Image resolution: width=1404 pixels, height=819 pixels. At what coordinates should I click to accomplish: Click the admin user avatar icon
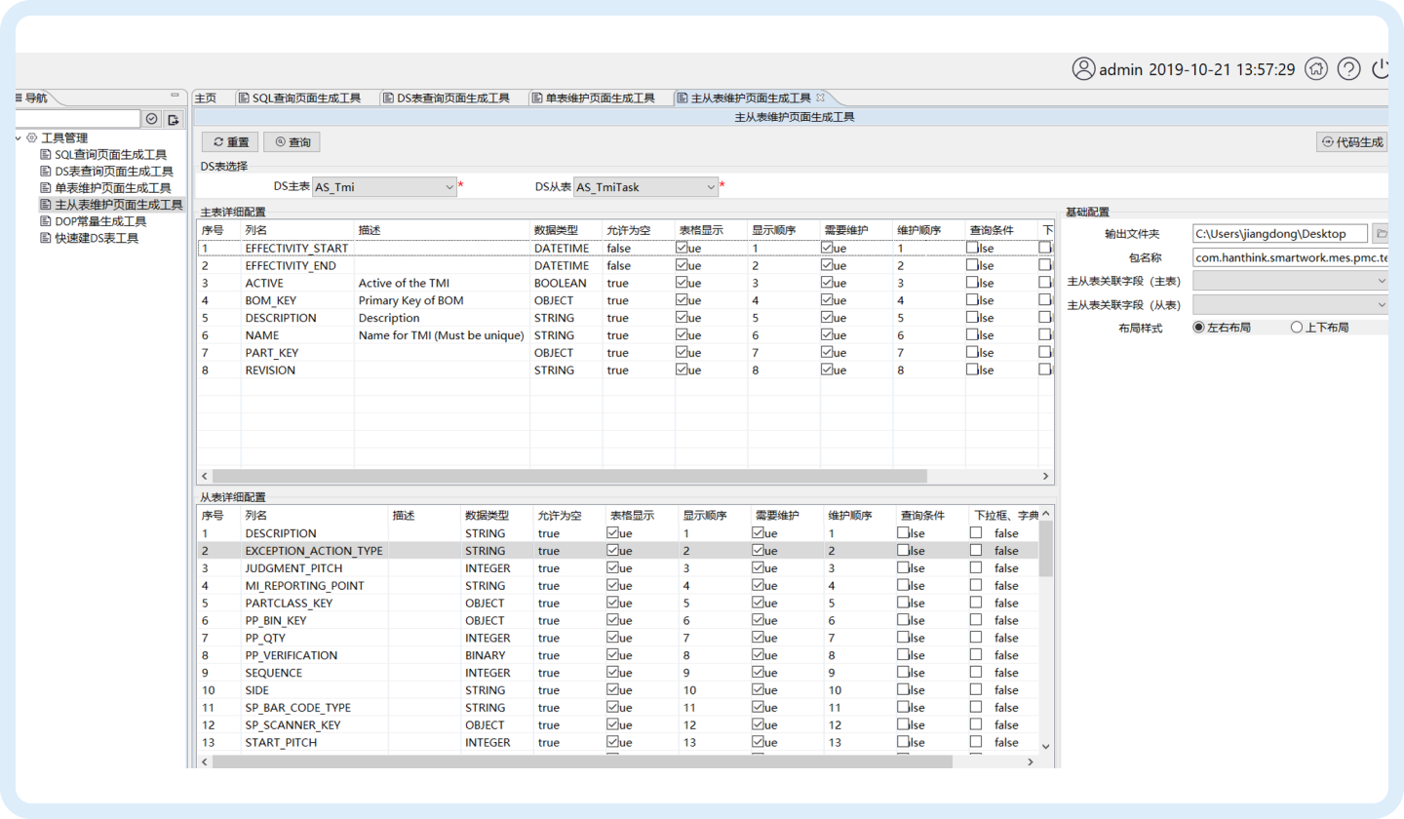click(1083, 69)
